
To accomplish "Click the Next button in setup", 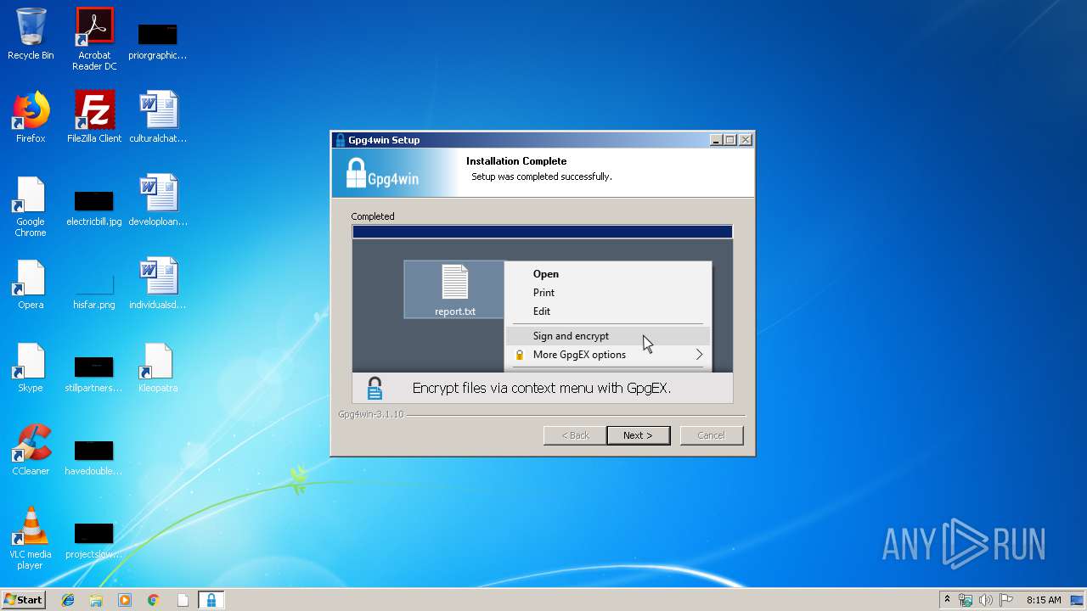I will [638, 435].
